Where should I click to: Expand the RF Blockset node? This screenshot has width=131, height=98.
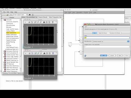pos(4,64)
